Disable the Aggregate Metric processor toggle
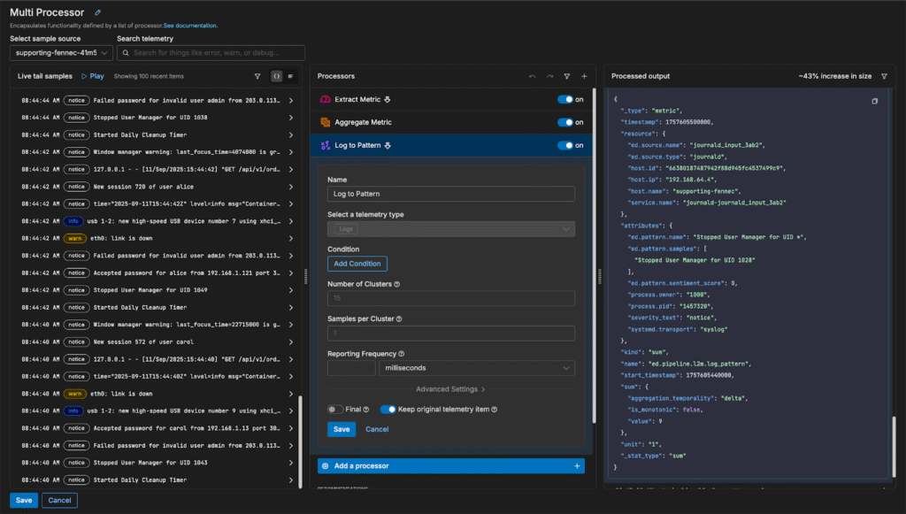 (x=564, y=122)
